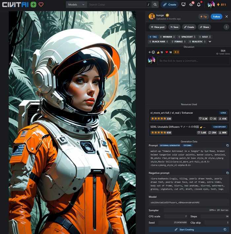This screenshot has height=234, width=231.
Task: Open the image's three-dot menu overlay
Action: 132,15
